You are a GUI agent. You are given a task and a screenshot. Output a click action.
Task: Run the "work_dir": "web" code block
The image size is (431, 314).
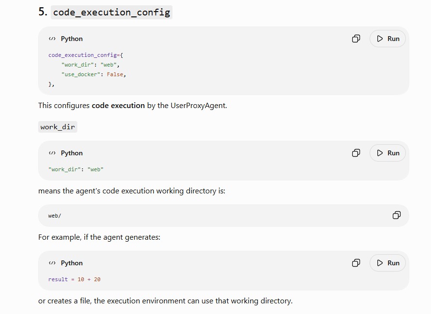coord(388,153)
